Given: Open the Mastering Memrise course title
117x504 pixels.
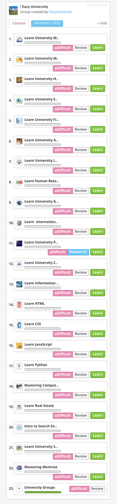Looking at the screenshot, I should (x=41, y=467).
